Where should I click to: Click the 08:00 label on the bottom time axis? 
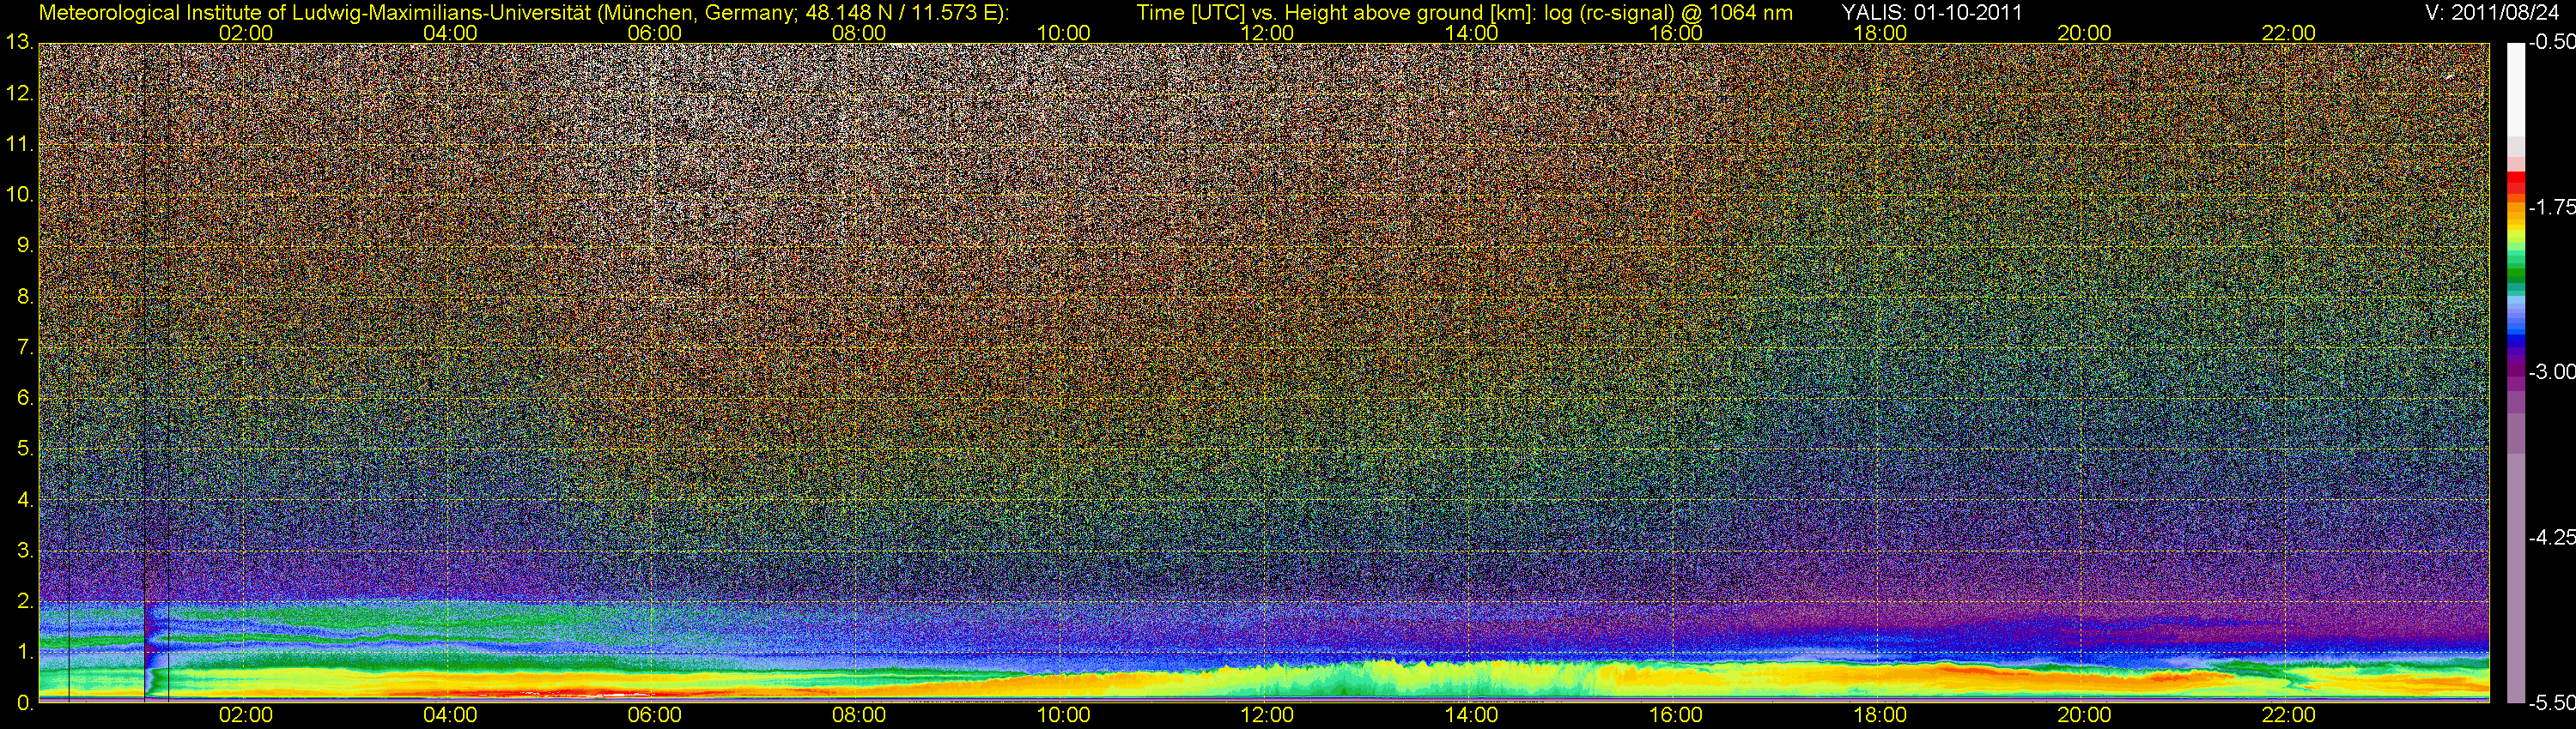[x=859, y=715]
